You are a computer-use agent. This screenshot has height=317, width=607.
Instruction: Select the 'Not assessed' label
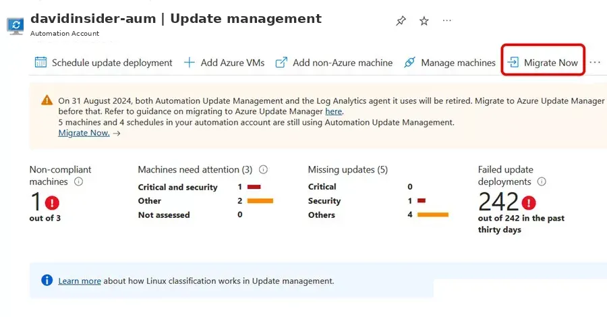(164, 214)
